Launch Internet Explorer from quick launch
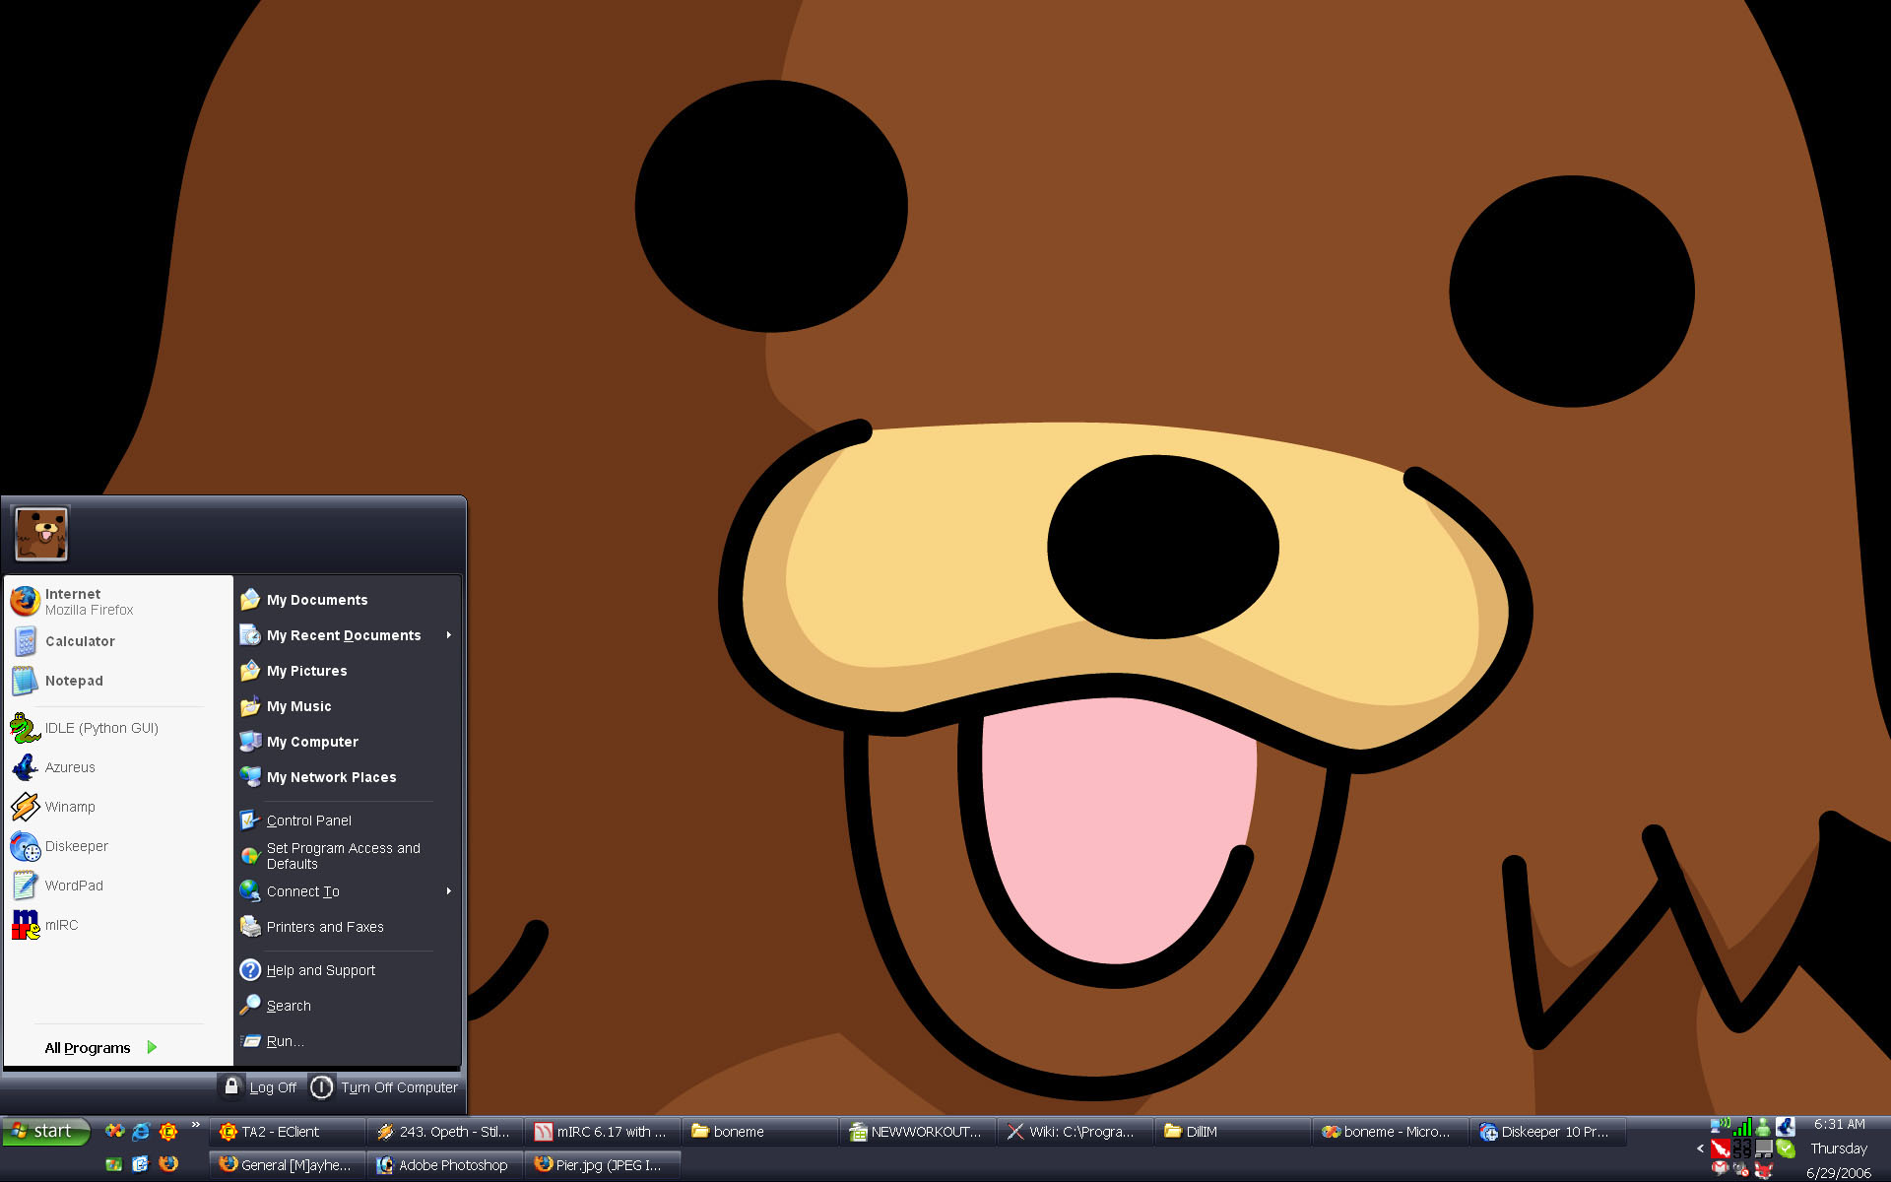Image resolution: width=1891 pixels, height=1182 pixels. (141, 1132)
